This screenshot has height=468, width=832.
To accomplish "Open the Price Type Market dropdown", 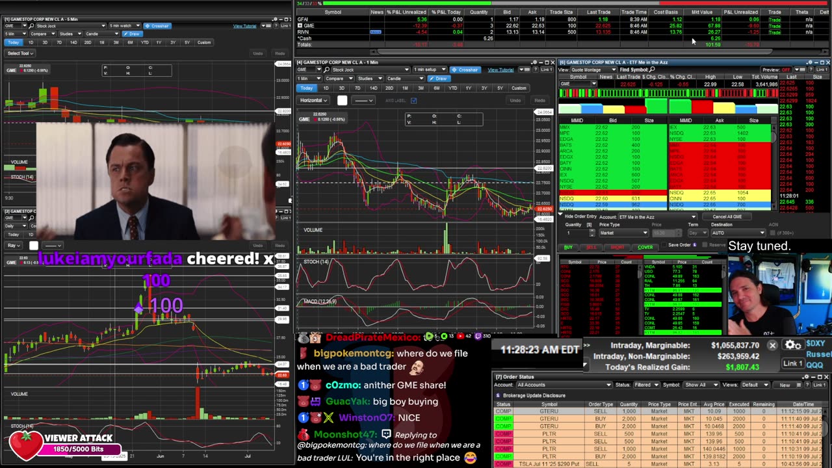I will click(624, 233).
